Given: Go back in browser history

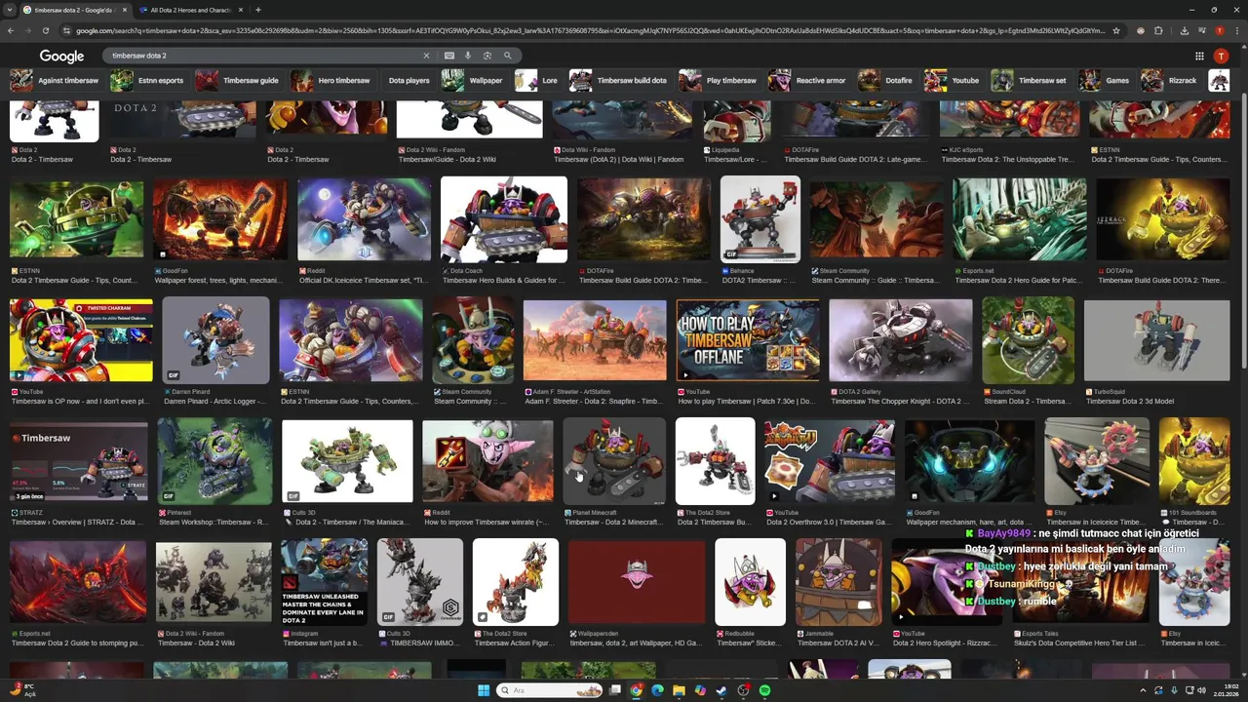Looking at the screenshot, I should 11,30.
